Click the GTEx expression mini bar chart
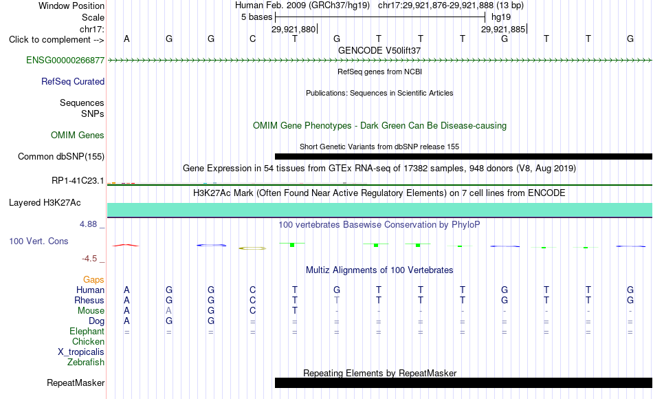The height and width of the screenshot is (399, 653). [x=237, y=183]
